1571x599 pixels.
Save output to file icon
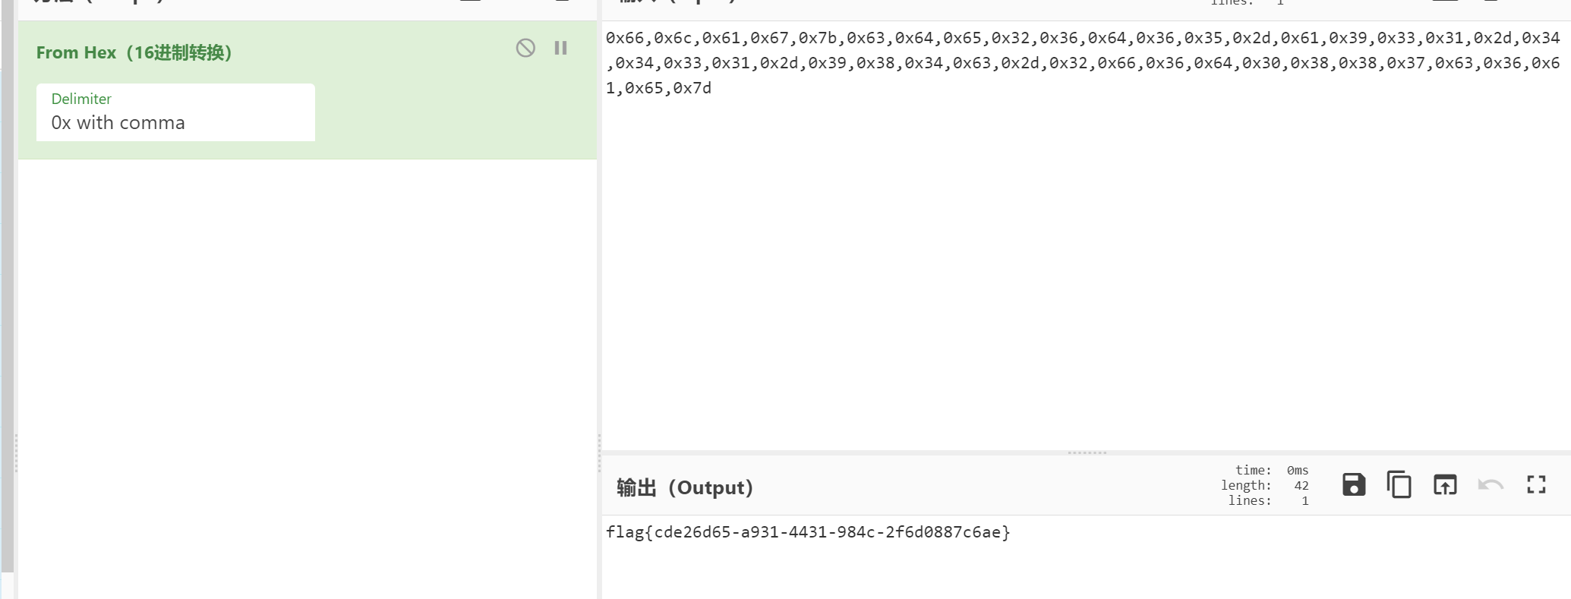1354,484
